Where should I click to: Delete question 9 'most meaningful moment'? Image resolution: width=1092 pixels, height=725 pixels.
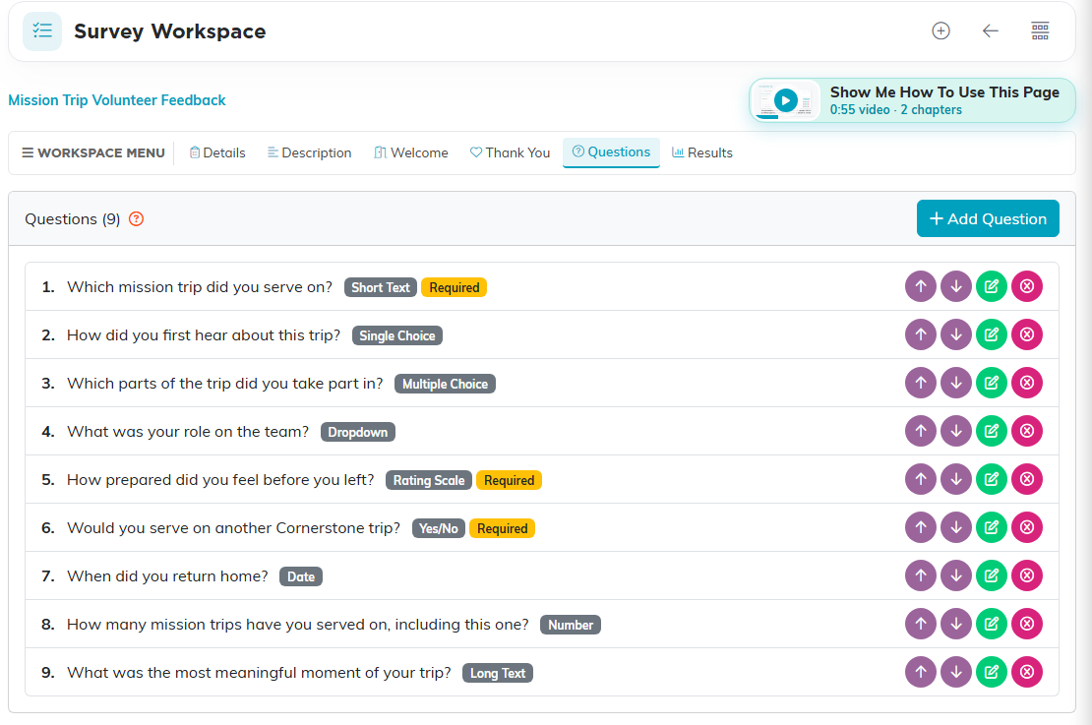pyautogui.click(x=1027, y=671)
